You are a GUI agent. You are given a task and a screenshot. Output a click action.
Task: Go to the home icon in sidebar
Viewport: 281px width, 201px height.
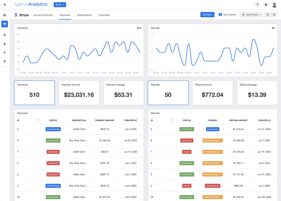pos(5,5)
